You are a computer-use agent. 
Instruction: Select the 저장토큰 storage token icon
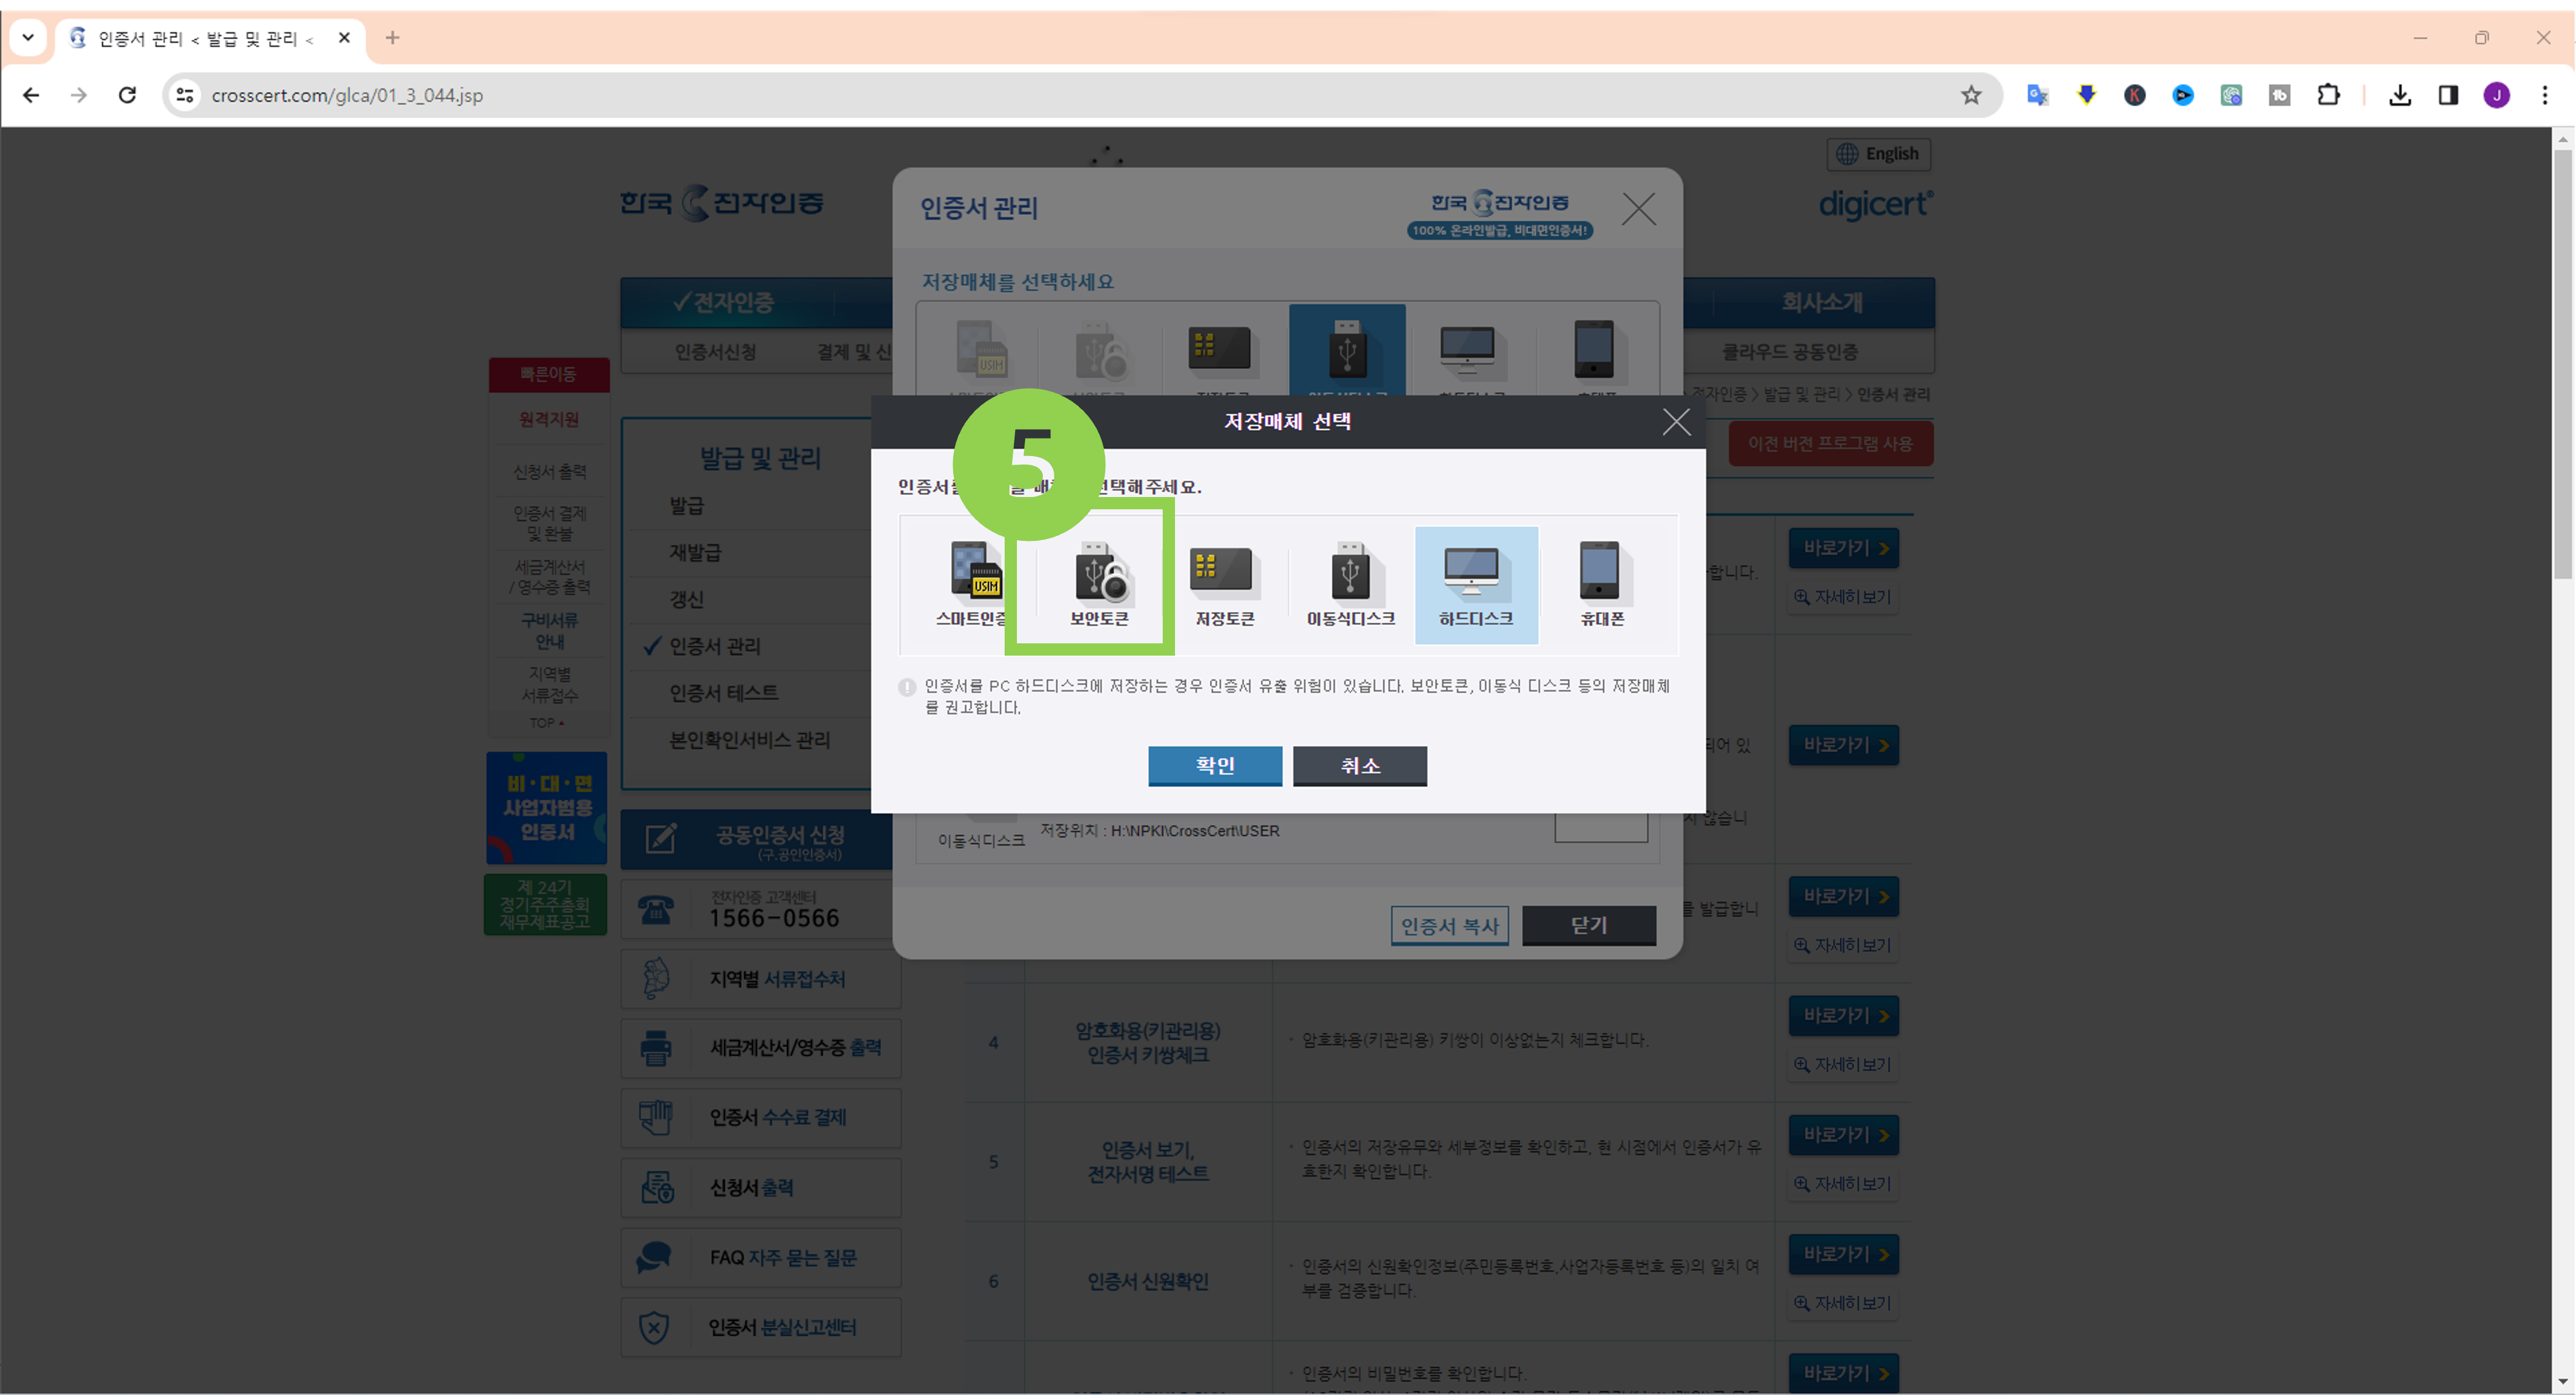tap(1224, 583)
